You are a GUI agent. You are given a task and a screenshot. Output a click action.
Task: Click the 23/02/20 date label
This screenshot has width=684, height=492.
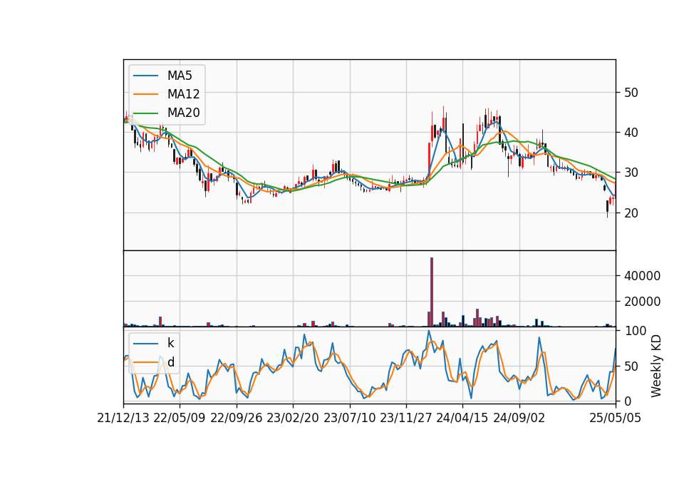293,419
